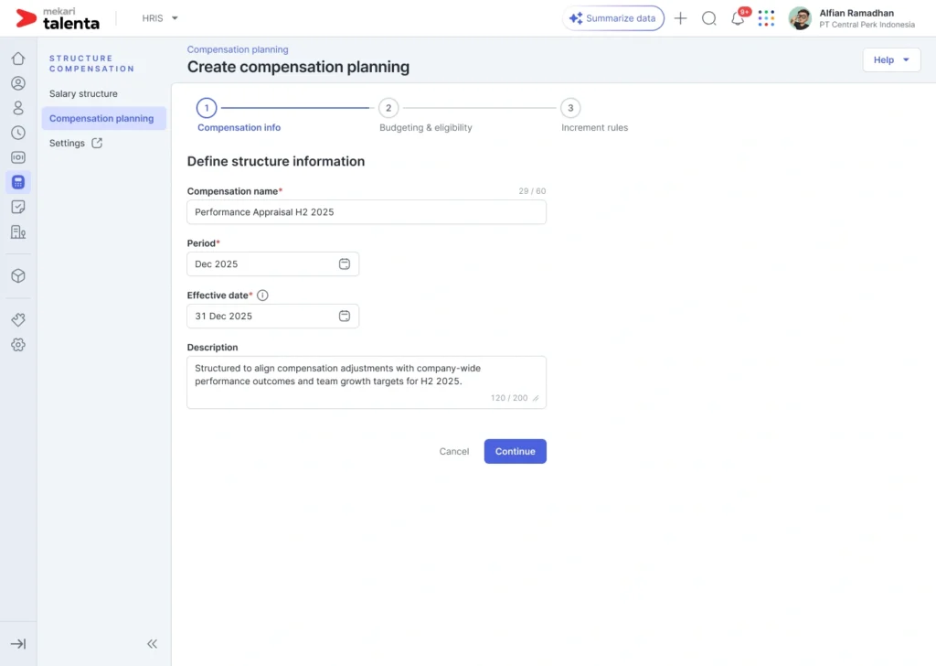Open the Home icon in the sidebar

click(18, 58)
